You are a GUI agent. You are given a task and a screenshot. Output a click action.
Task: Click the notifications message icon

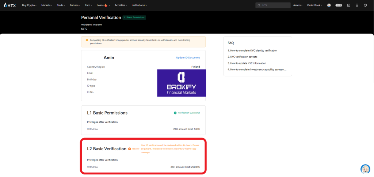tap(348, 5)
